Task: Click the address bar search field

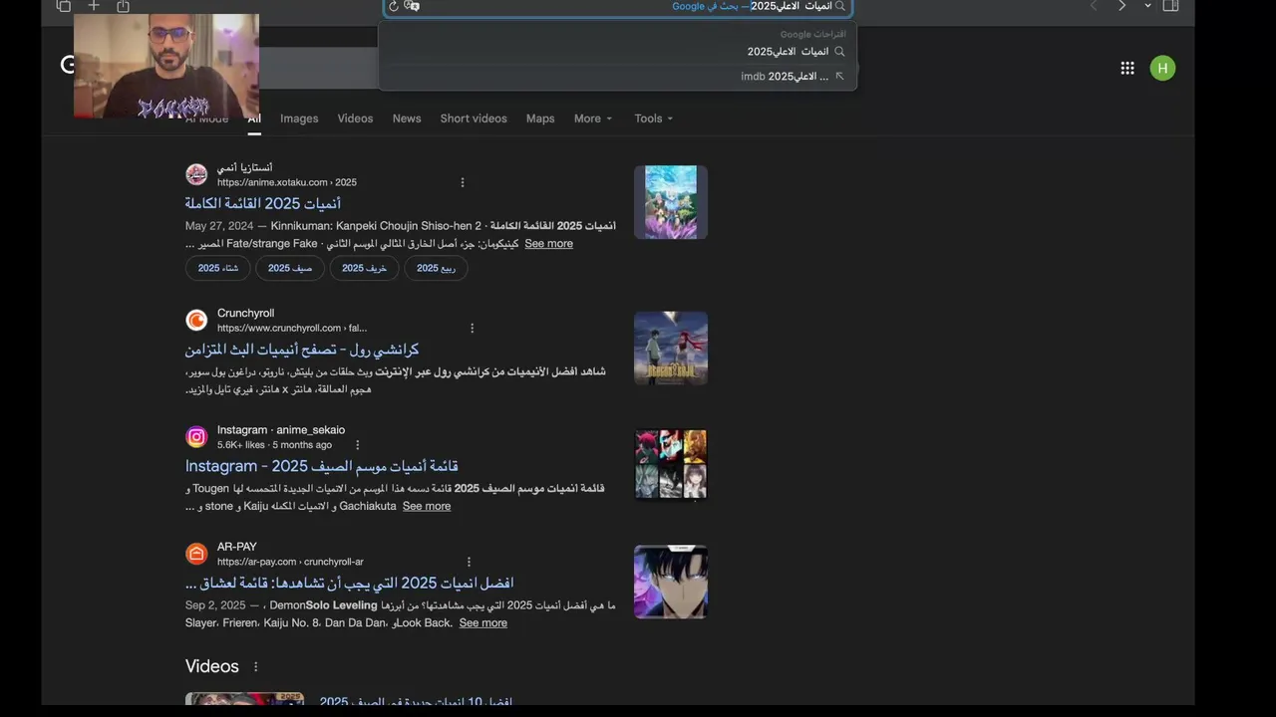Action: (618, 6)
